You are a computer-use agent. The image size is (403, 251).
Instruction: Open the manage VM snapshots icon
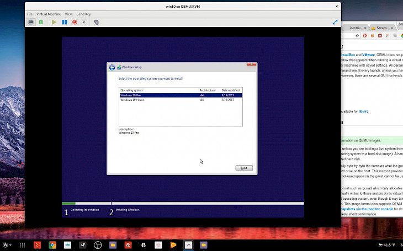[97, 23]
